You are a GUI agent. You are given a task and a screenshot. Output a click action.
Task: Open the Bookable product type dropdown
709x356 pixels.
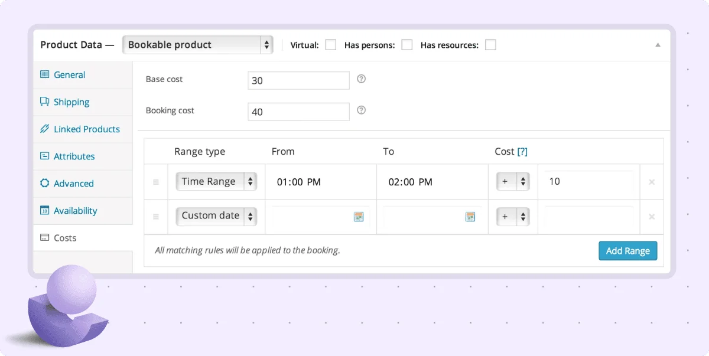[197, 45]
